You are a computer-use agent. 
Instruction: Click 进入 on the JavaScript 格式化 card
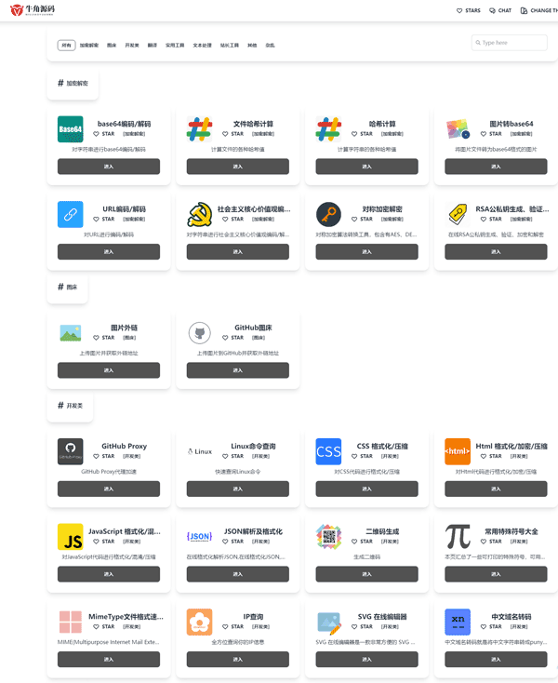pos(109,574)
